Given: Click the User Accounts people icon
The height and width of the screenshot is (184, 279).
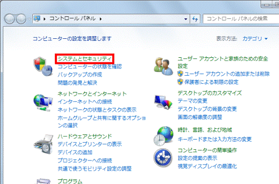Looking at the screenshot, I should 163,66.
